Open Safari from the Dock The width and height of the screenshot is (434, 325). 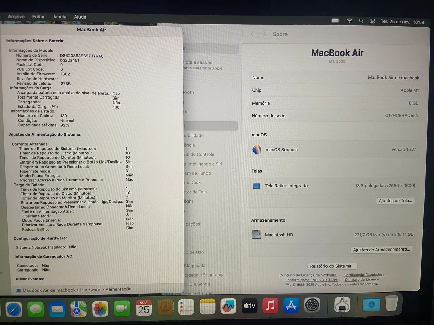[x=14, y=309]
